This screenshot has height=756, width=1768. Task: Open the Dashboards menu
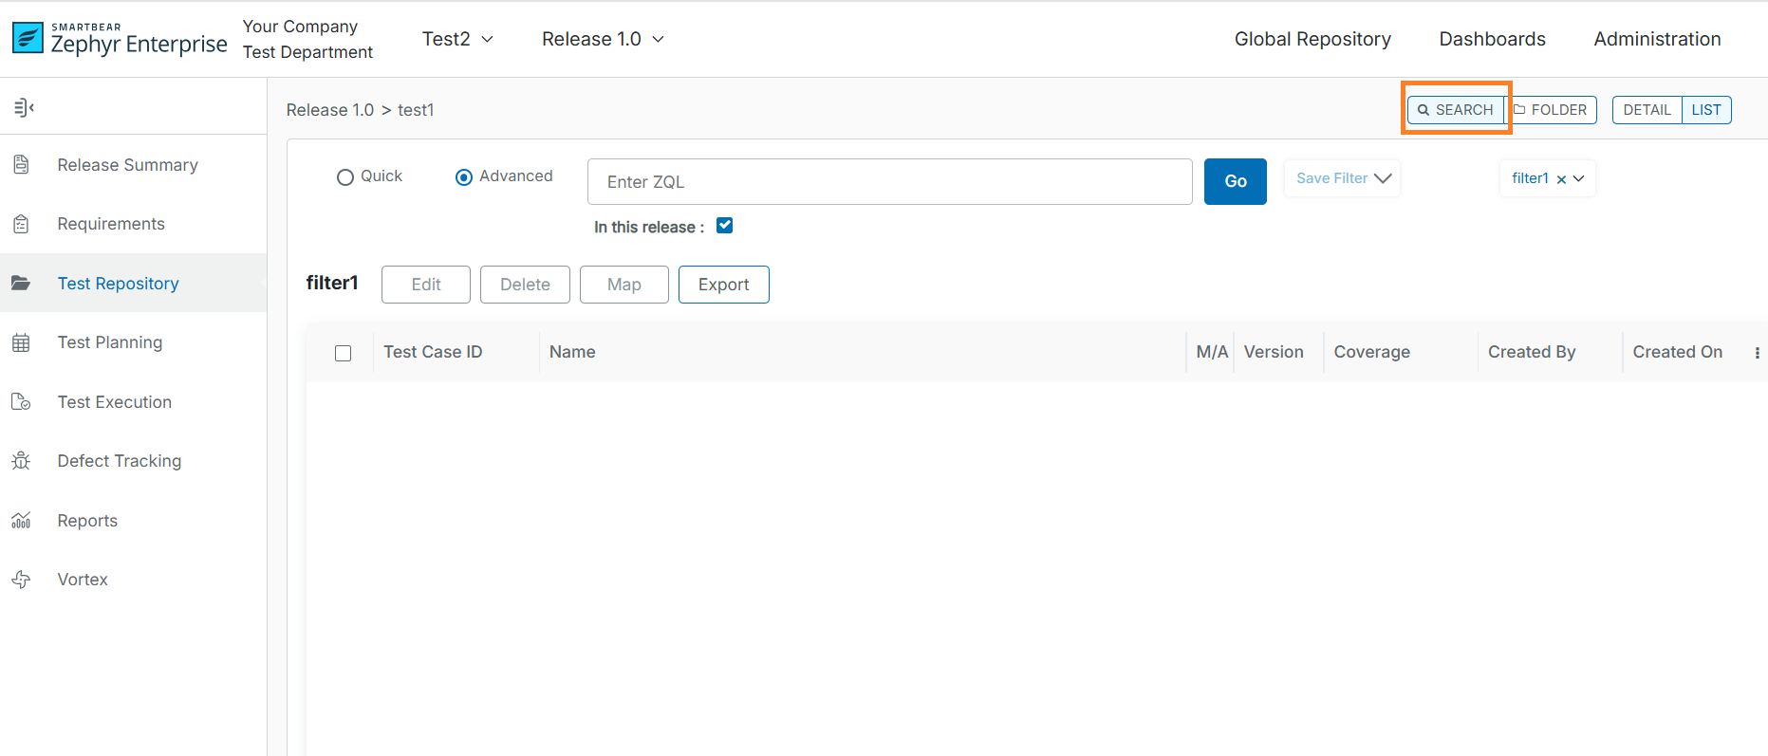[x=1492, y=39]
